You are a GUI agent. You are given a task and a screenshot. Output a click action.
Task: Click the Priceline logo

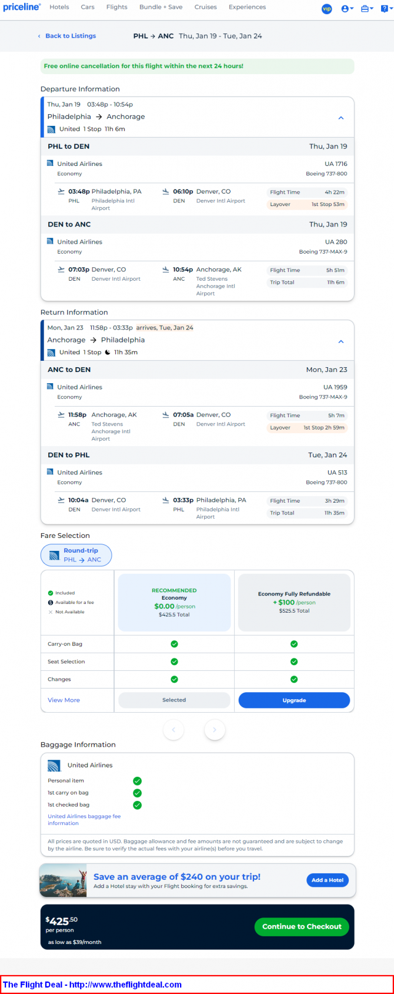click(22, 7)
